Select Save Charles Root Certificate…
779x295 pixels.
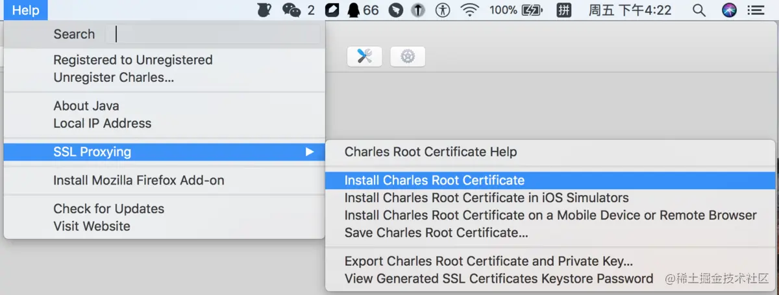click(x=550, y=233)
